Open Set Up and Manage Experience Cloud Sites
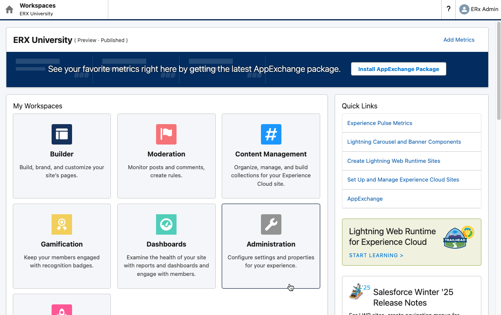The width and height of the screenshot is (501, 315). 403,180
